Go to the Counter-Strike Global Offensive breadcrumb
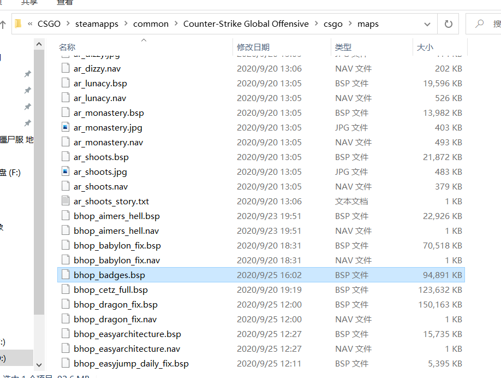The width and height of the screenshot is (501, 378). point(246,24)
